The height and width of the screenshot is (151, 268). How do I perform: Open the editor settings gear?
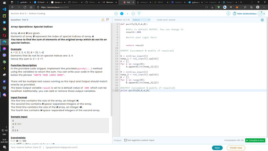[262, 20]
